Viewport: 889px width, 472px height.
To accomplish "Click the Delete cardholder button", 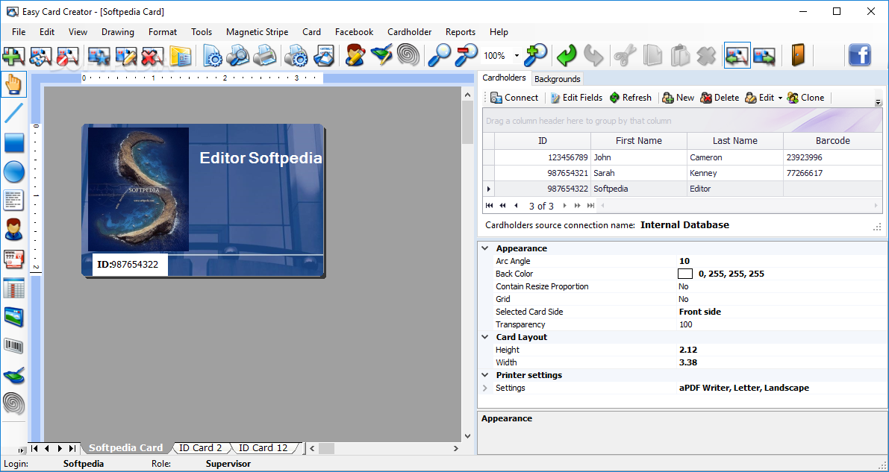I will 720,98.
